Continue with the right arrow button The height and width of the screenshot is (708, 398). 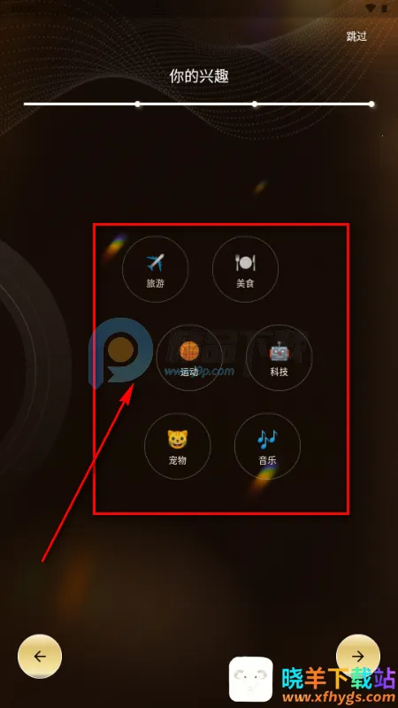(x=358, y=657)
